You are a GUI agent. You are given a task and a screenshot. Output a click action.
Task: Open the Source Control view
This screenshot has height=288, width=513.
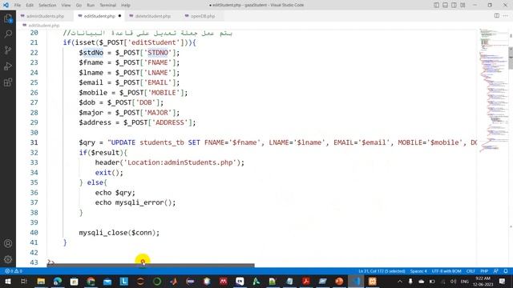pos(8,50)
